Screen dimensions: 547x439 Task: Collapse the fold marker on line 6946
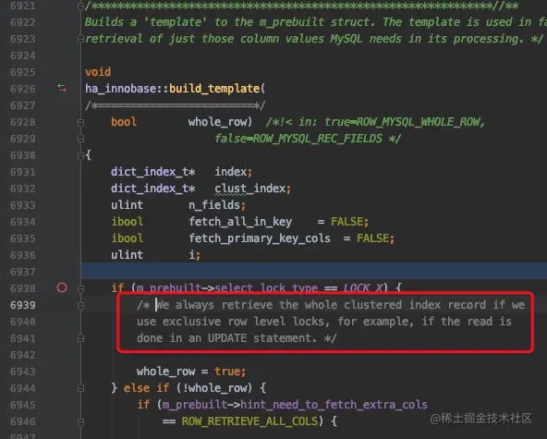(80, 421)
